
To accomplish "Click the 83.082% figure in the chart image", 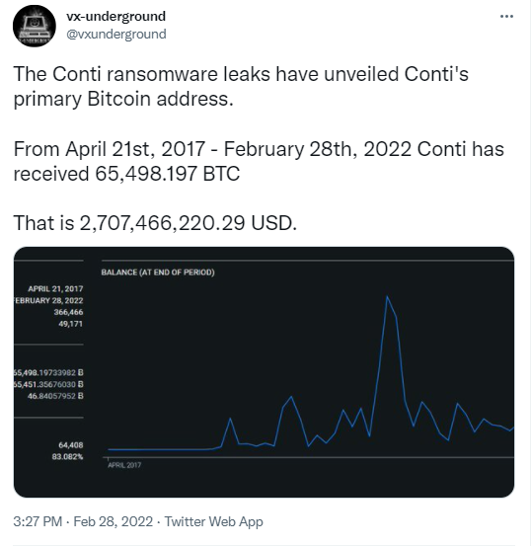I will click(67, 456).
